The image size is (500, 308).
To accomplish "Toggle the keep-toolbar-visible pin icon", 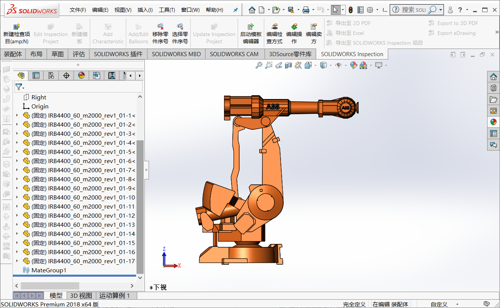I will coord(235,10).
